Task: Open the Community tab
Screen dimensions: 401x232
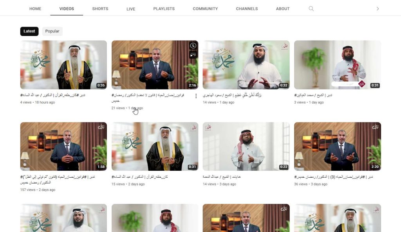Action: point(205,9)
